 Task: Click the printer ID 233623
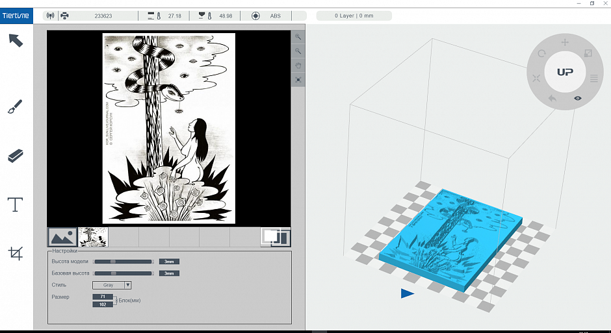103,16
